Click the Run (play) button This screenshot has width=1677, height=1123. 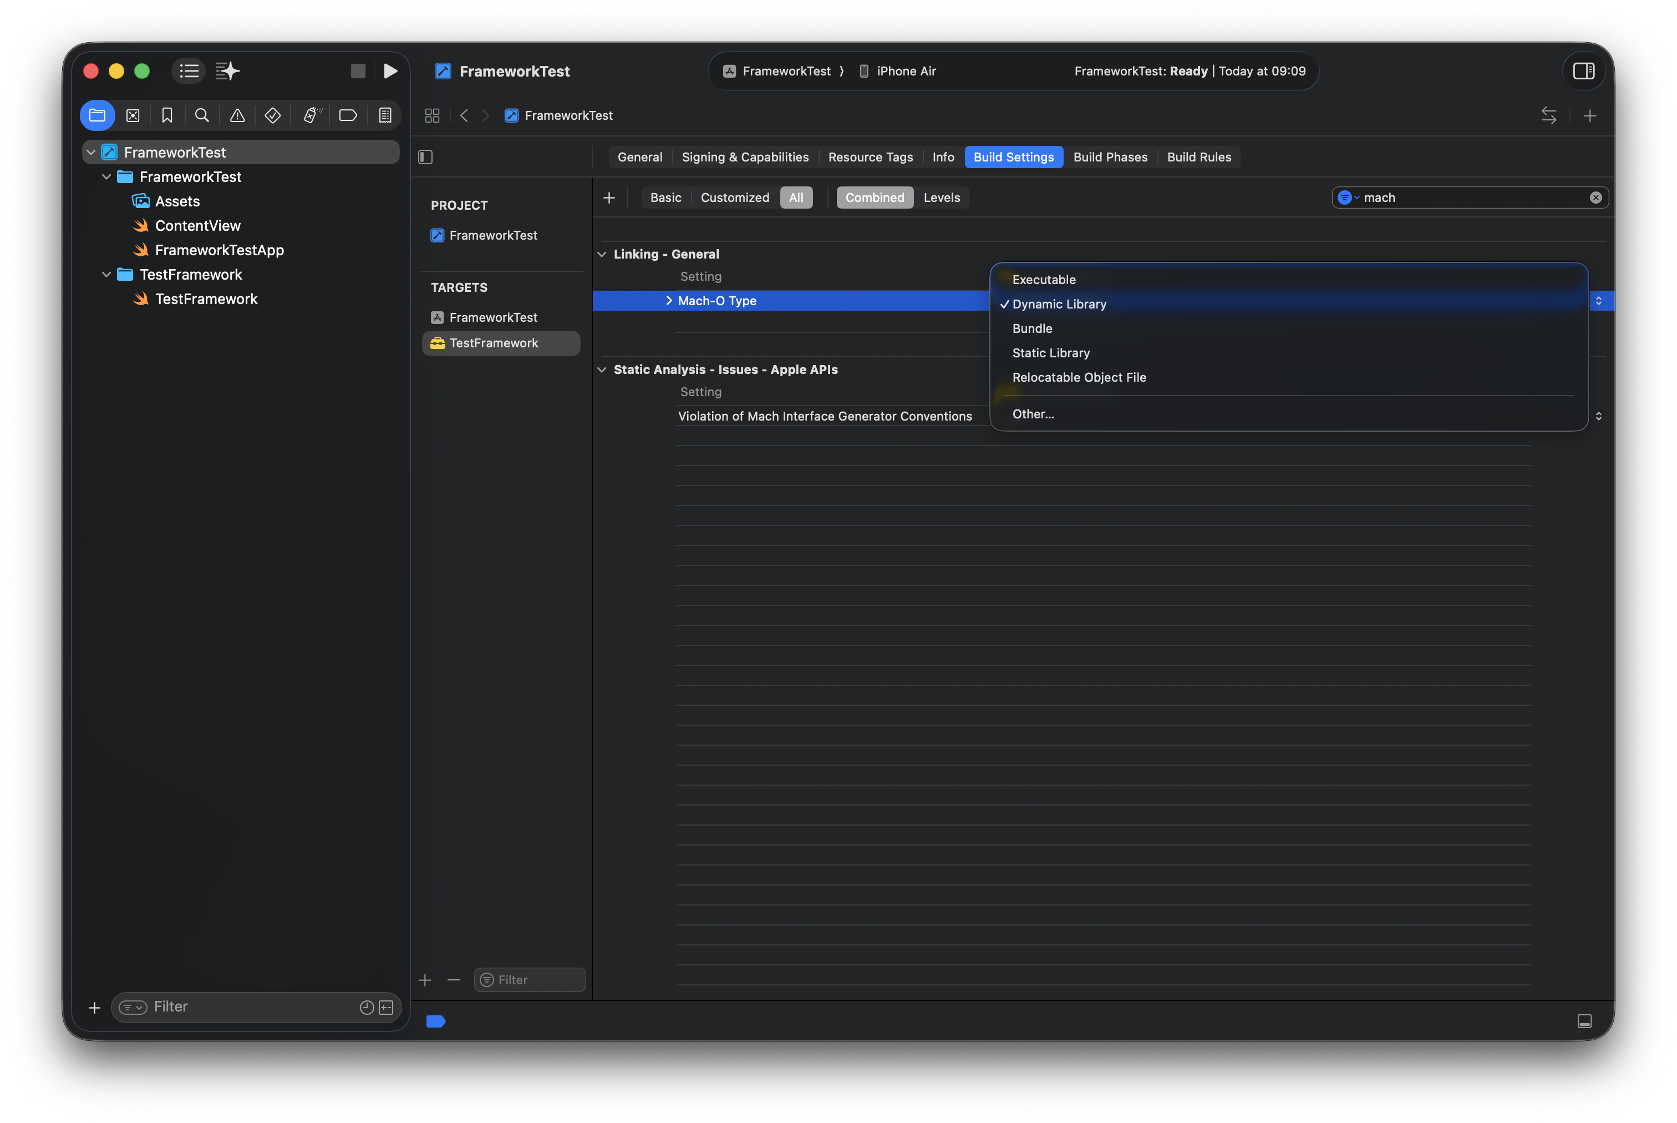pyautogui.click(x=390, y=71)
